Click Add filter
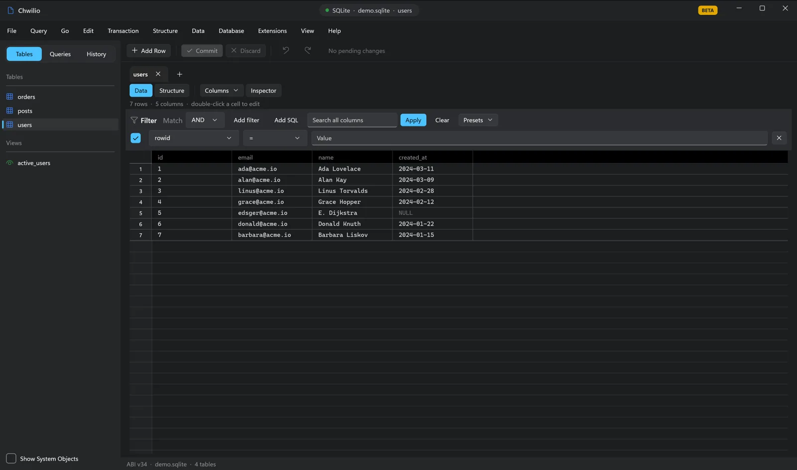The image size is (797, 470). (247, 120)
